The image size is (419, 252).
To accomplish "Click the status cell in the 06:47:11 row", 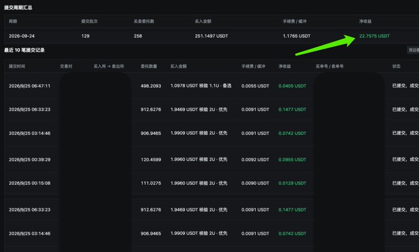I will click(x=405, y=86).
